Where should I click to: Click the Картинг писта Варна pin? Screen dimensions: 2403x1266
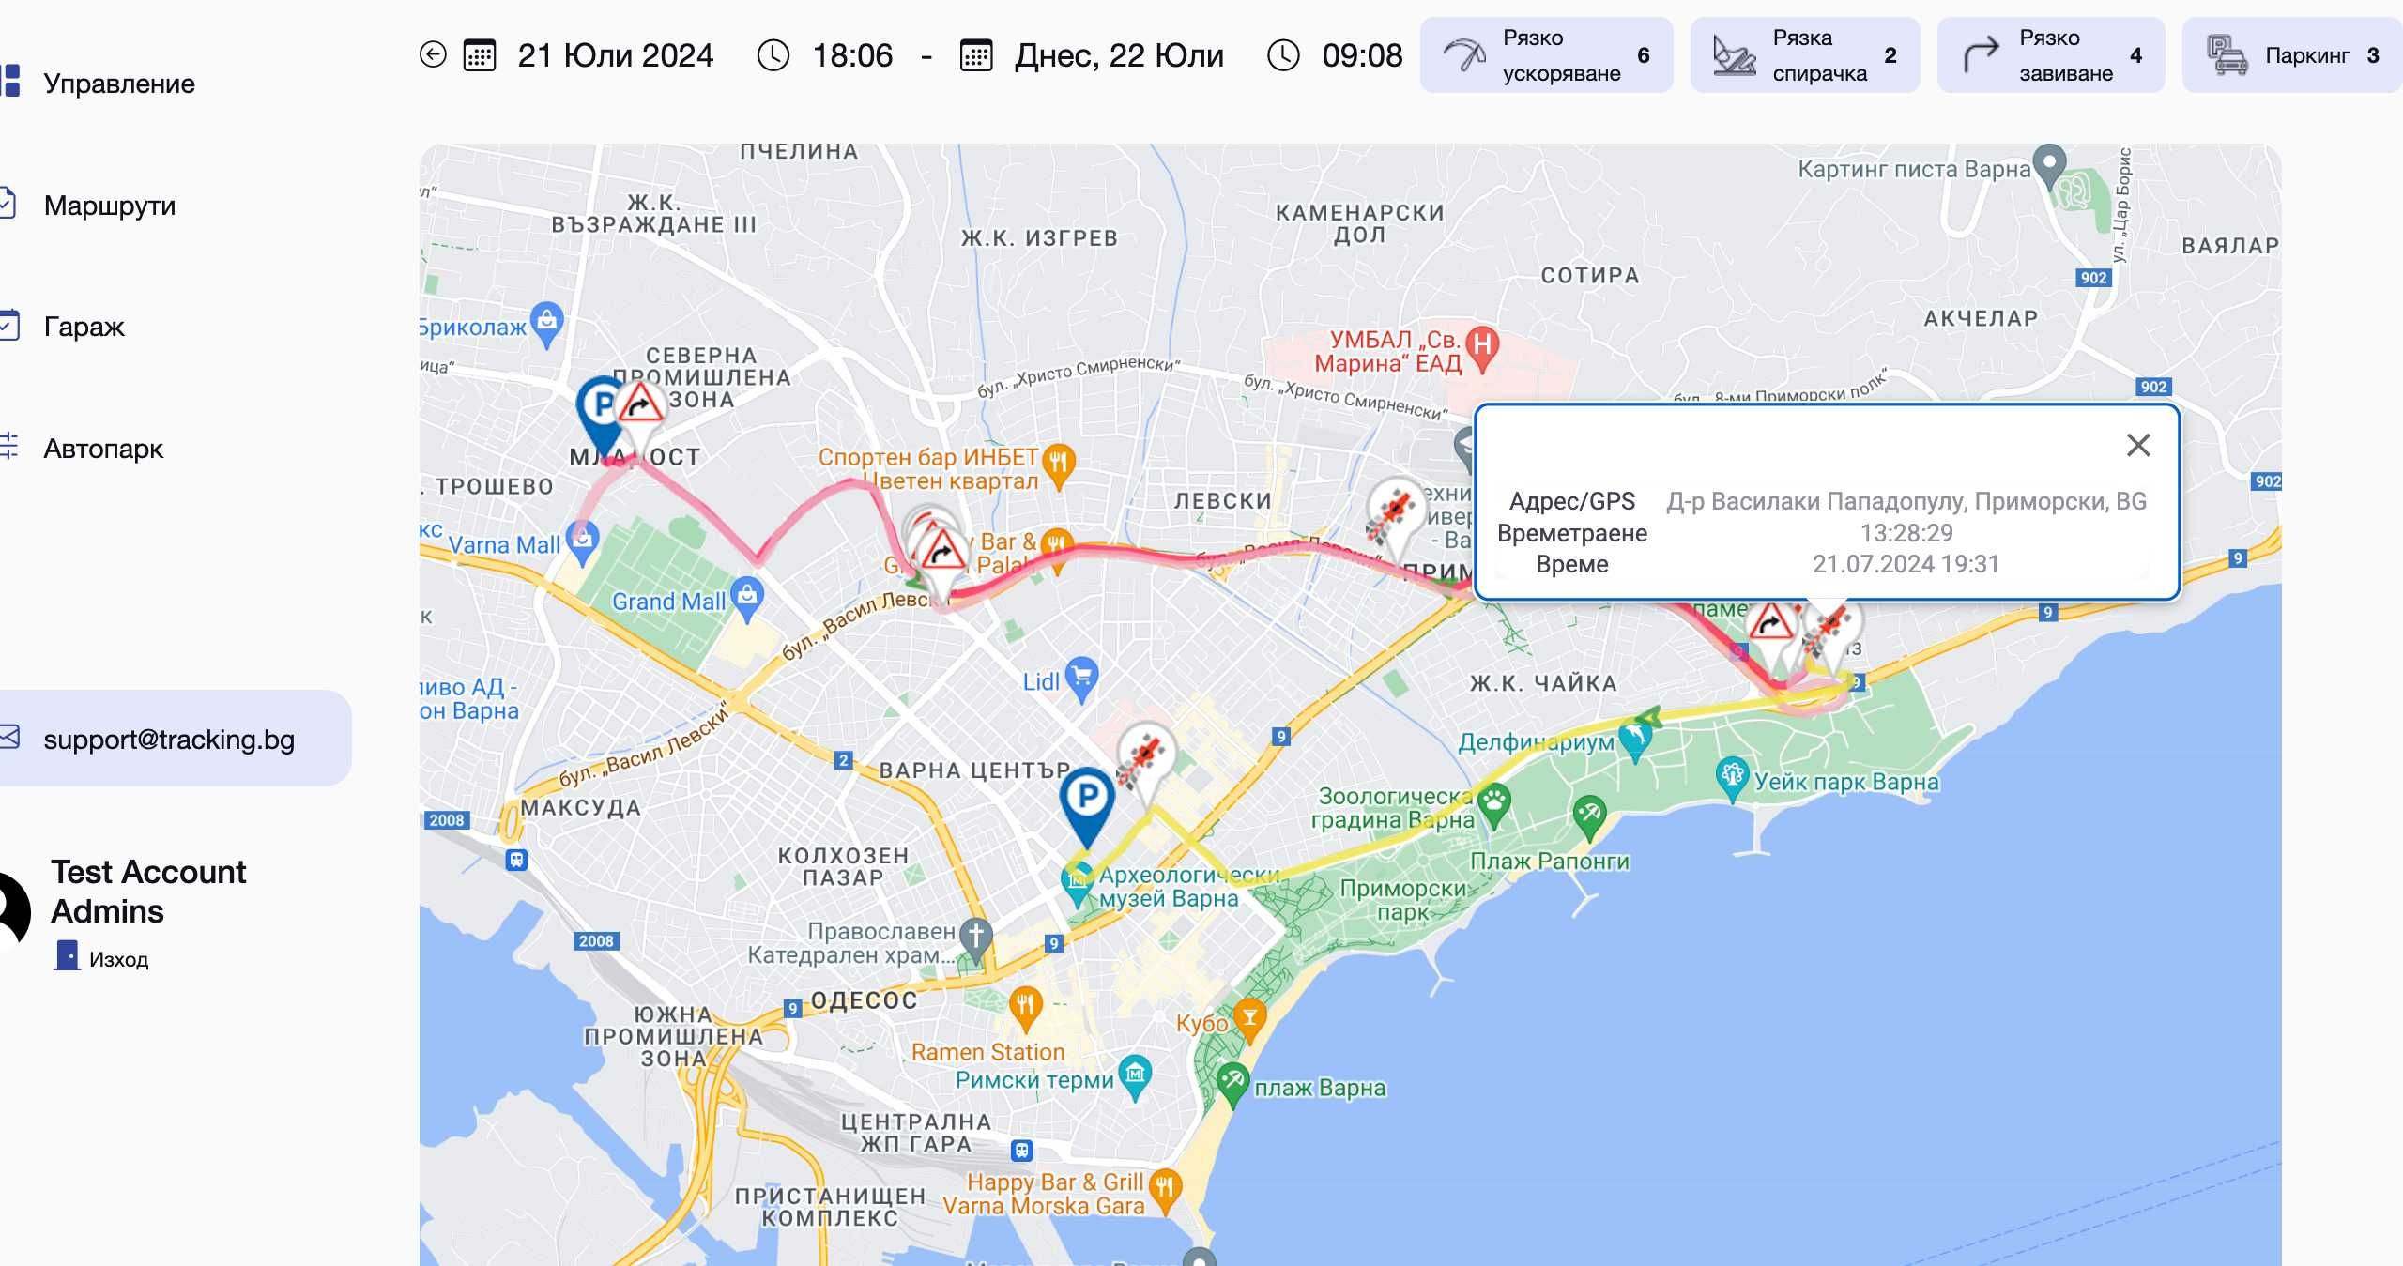[x=2049, y=167]
